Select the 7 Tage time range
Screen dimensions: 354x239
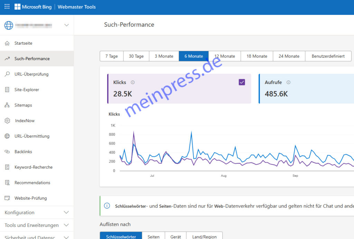(x=112, y=56)
